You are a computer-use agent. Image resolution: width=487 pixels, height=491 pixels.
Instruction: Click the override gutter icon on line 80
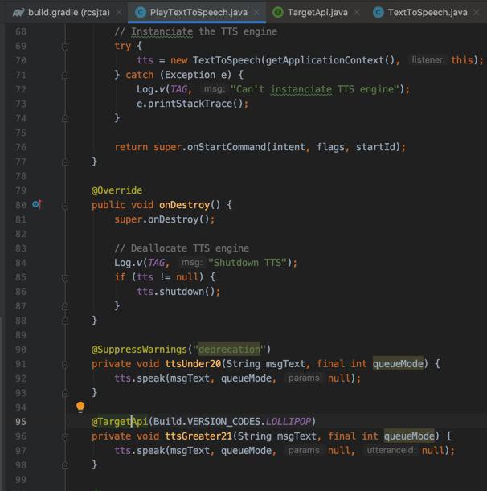[x=37, y=204]
